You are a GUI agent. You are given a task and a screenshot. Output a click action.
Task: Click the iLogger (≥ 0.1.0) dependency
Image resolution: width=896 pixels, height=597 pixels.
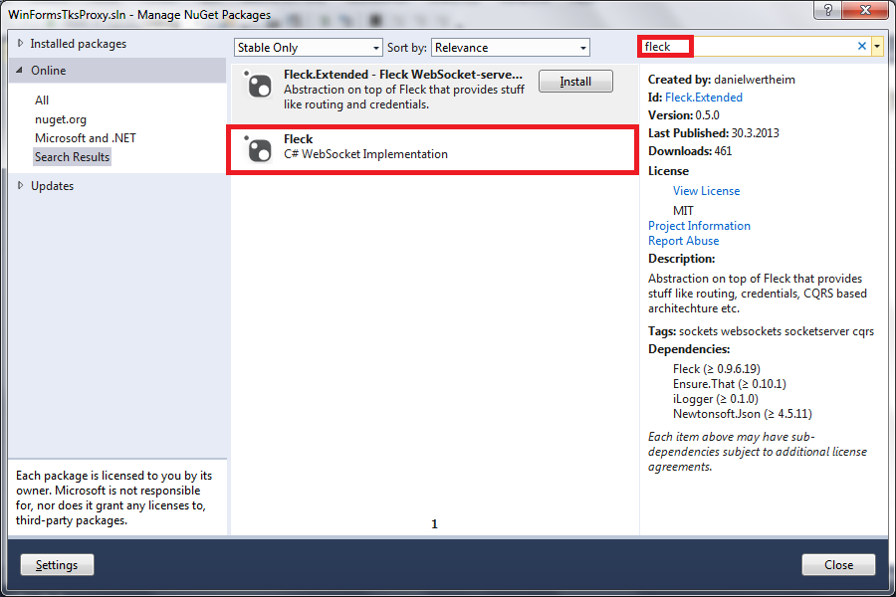click(x=716, y=399)
